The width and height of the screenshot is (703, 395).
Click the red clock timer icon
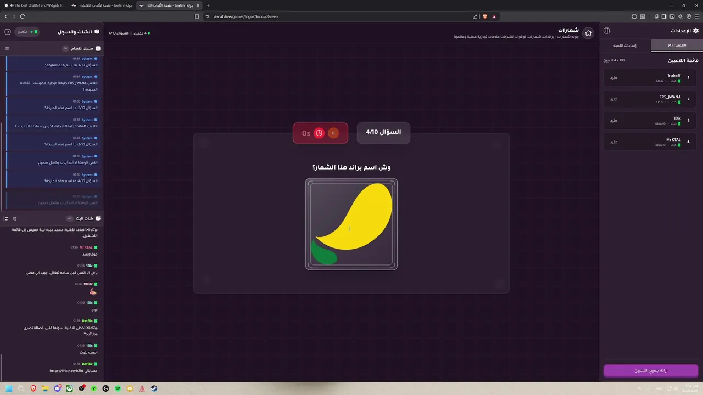pyautogui.click(x=319, y=133)
